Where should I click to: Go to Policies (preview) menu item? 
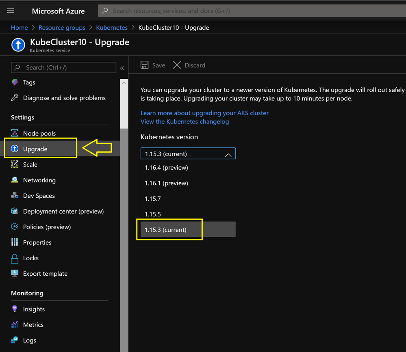coord(47,227)
